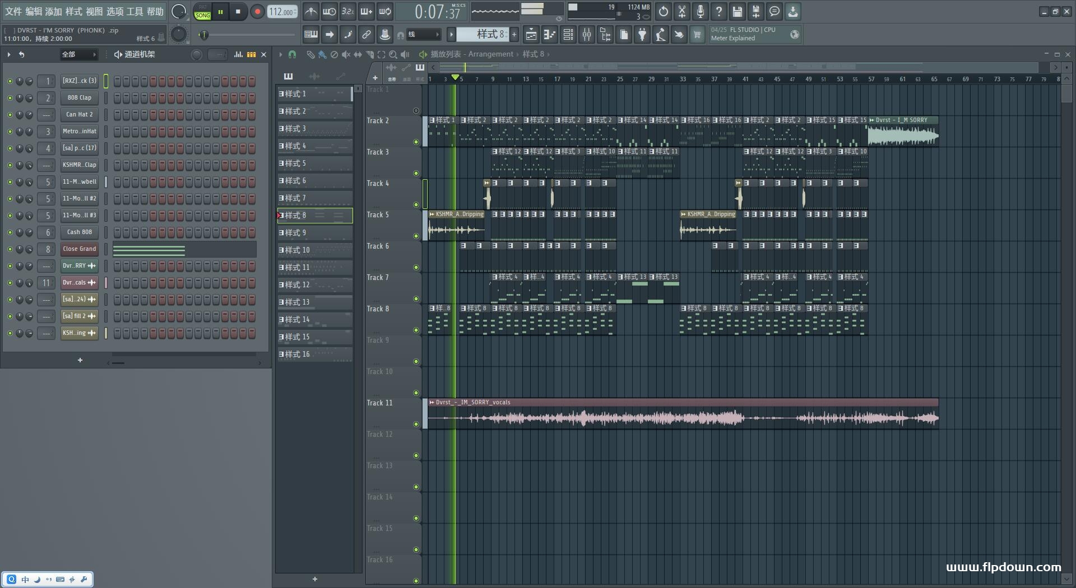Toggle mute switch on Track 8
This screenshot has width=1076, height=588.
[x=416, y=330]
